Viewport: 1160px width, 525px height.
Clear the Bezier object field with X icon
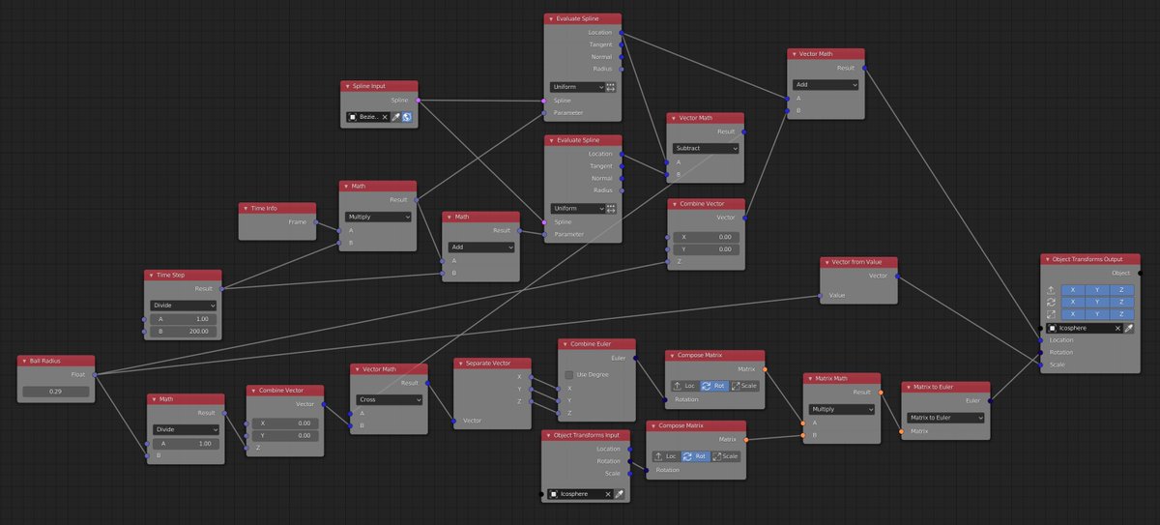tap(384, 117)
